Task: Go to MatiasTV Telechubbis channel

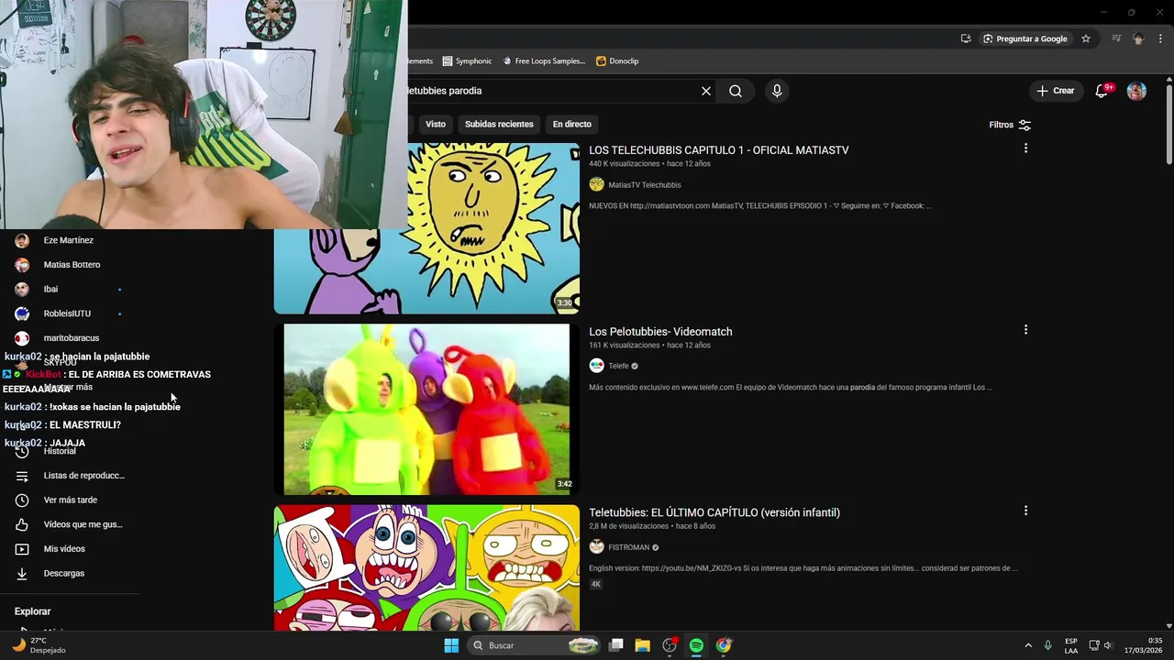Action: pos(645,185)
